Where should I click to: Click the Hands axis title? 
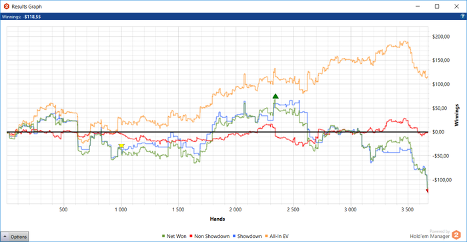(217, 219)
